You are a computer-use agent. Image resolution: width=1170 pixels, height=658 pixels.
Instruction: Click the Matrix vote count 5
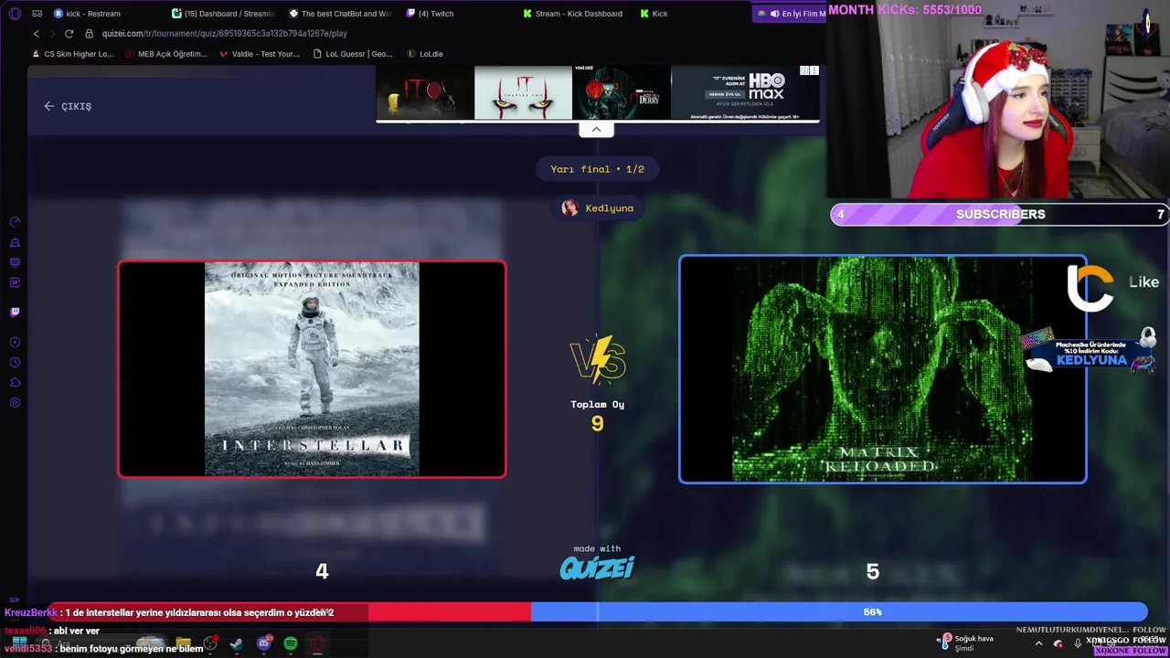pyautogui.click(x=873, y=571)
